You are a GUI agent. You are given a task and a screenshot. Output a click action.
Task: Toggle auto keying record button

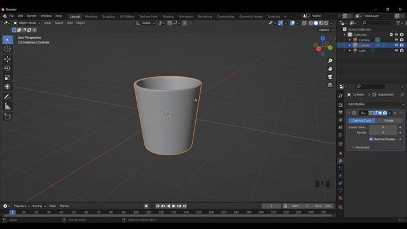click(146, 206)
